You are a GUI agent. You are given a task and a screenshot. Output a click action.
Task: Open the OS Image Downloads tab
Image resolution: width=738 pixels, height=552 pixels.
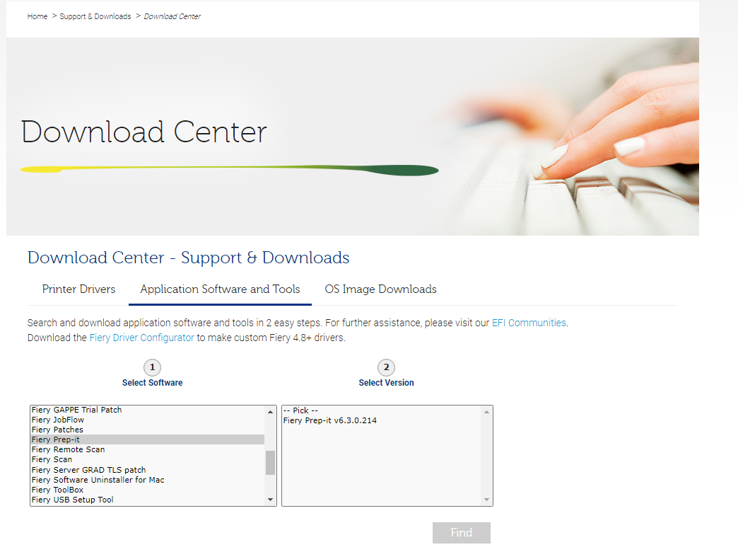coord(380,289)
